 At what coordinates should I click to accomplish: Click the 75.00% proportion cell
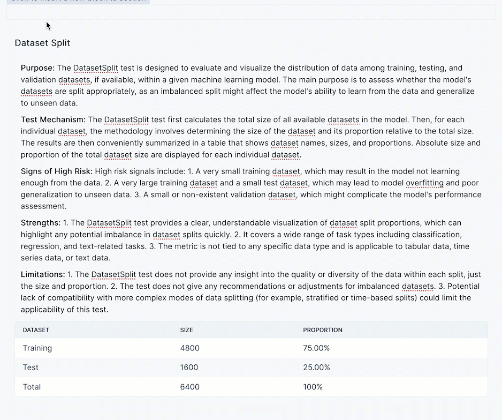pos(316,348)
